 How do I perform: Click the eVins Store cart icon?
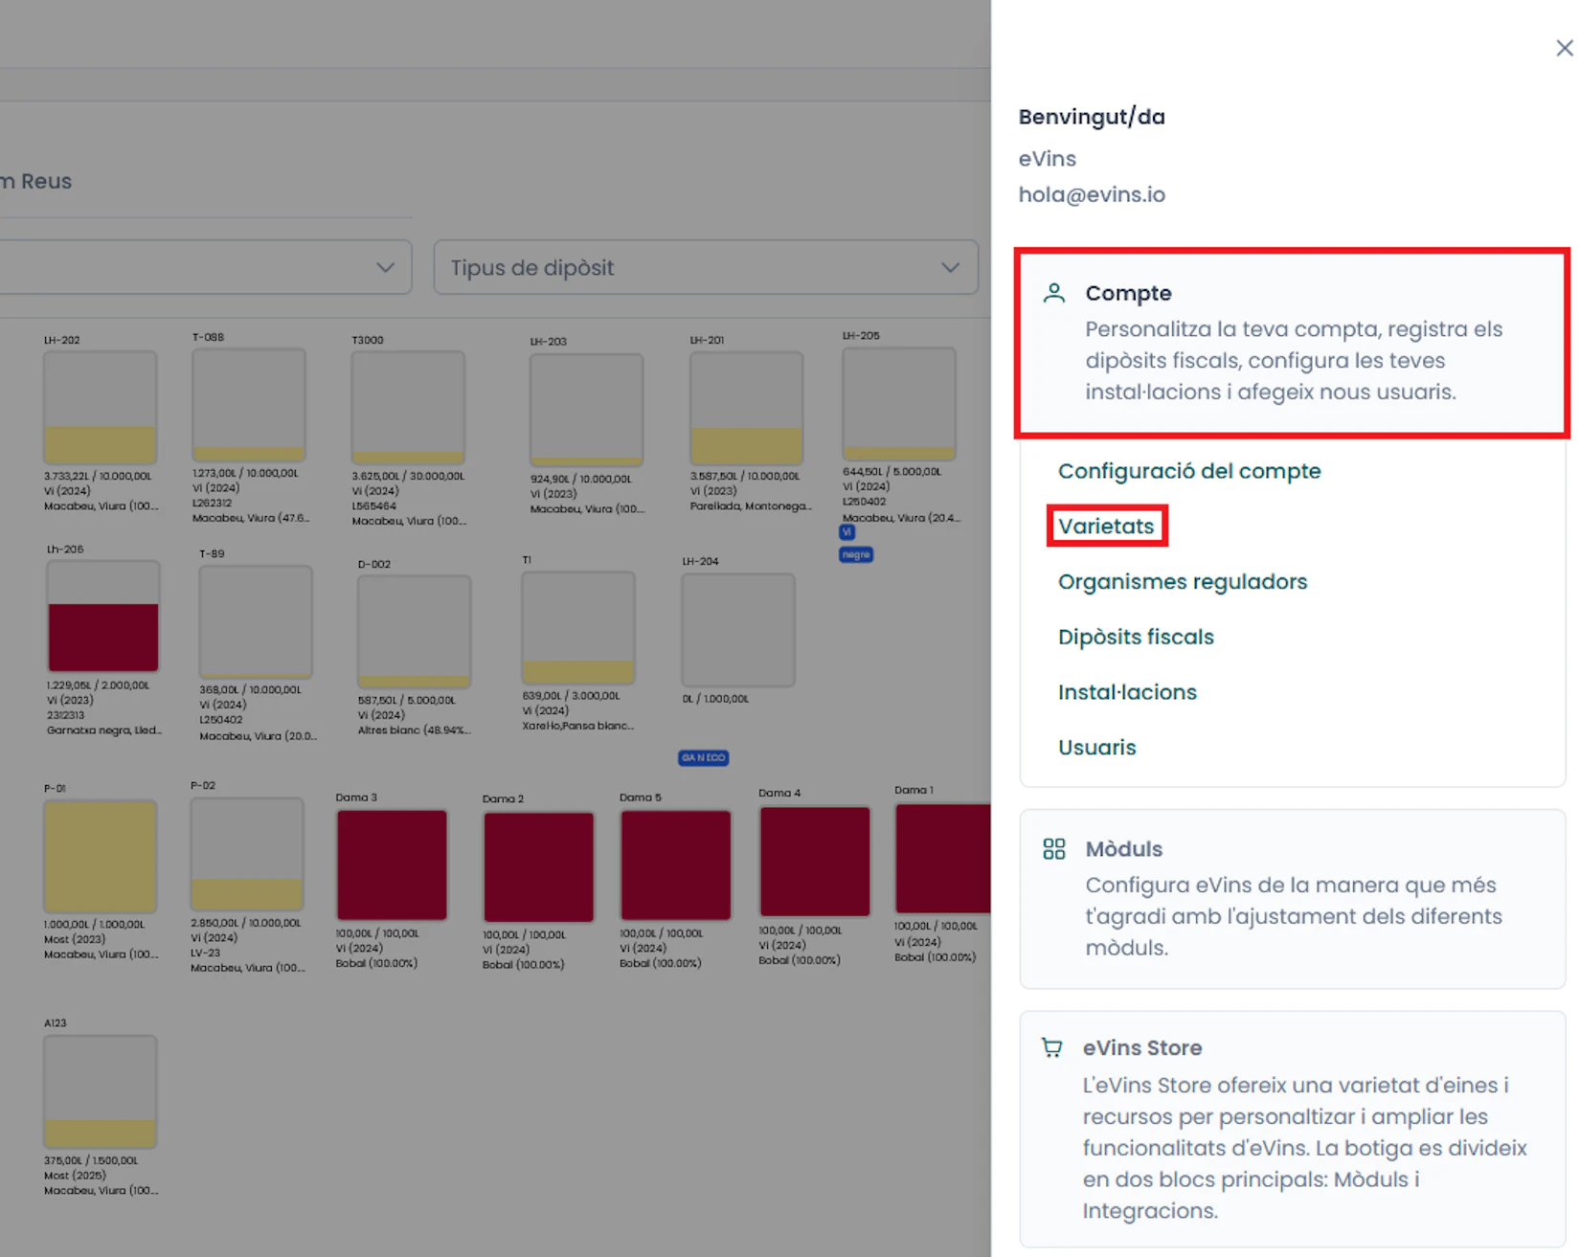(x=1051, y=1047)
